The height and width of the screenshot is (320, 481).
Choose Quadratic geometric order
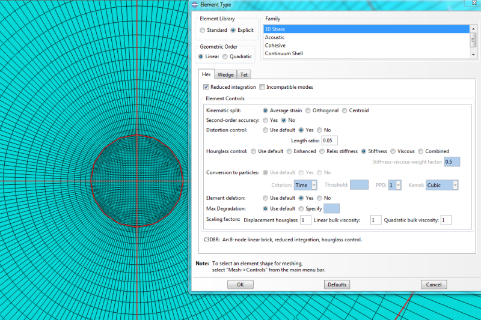pos(225,56)
